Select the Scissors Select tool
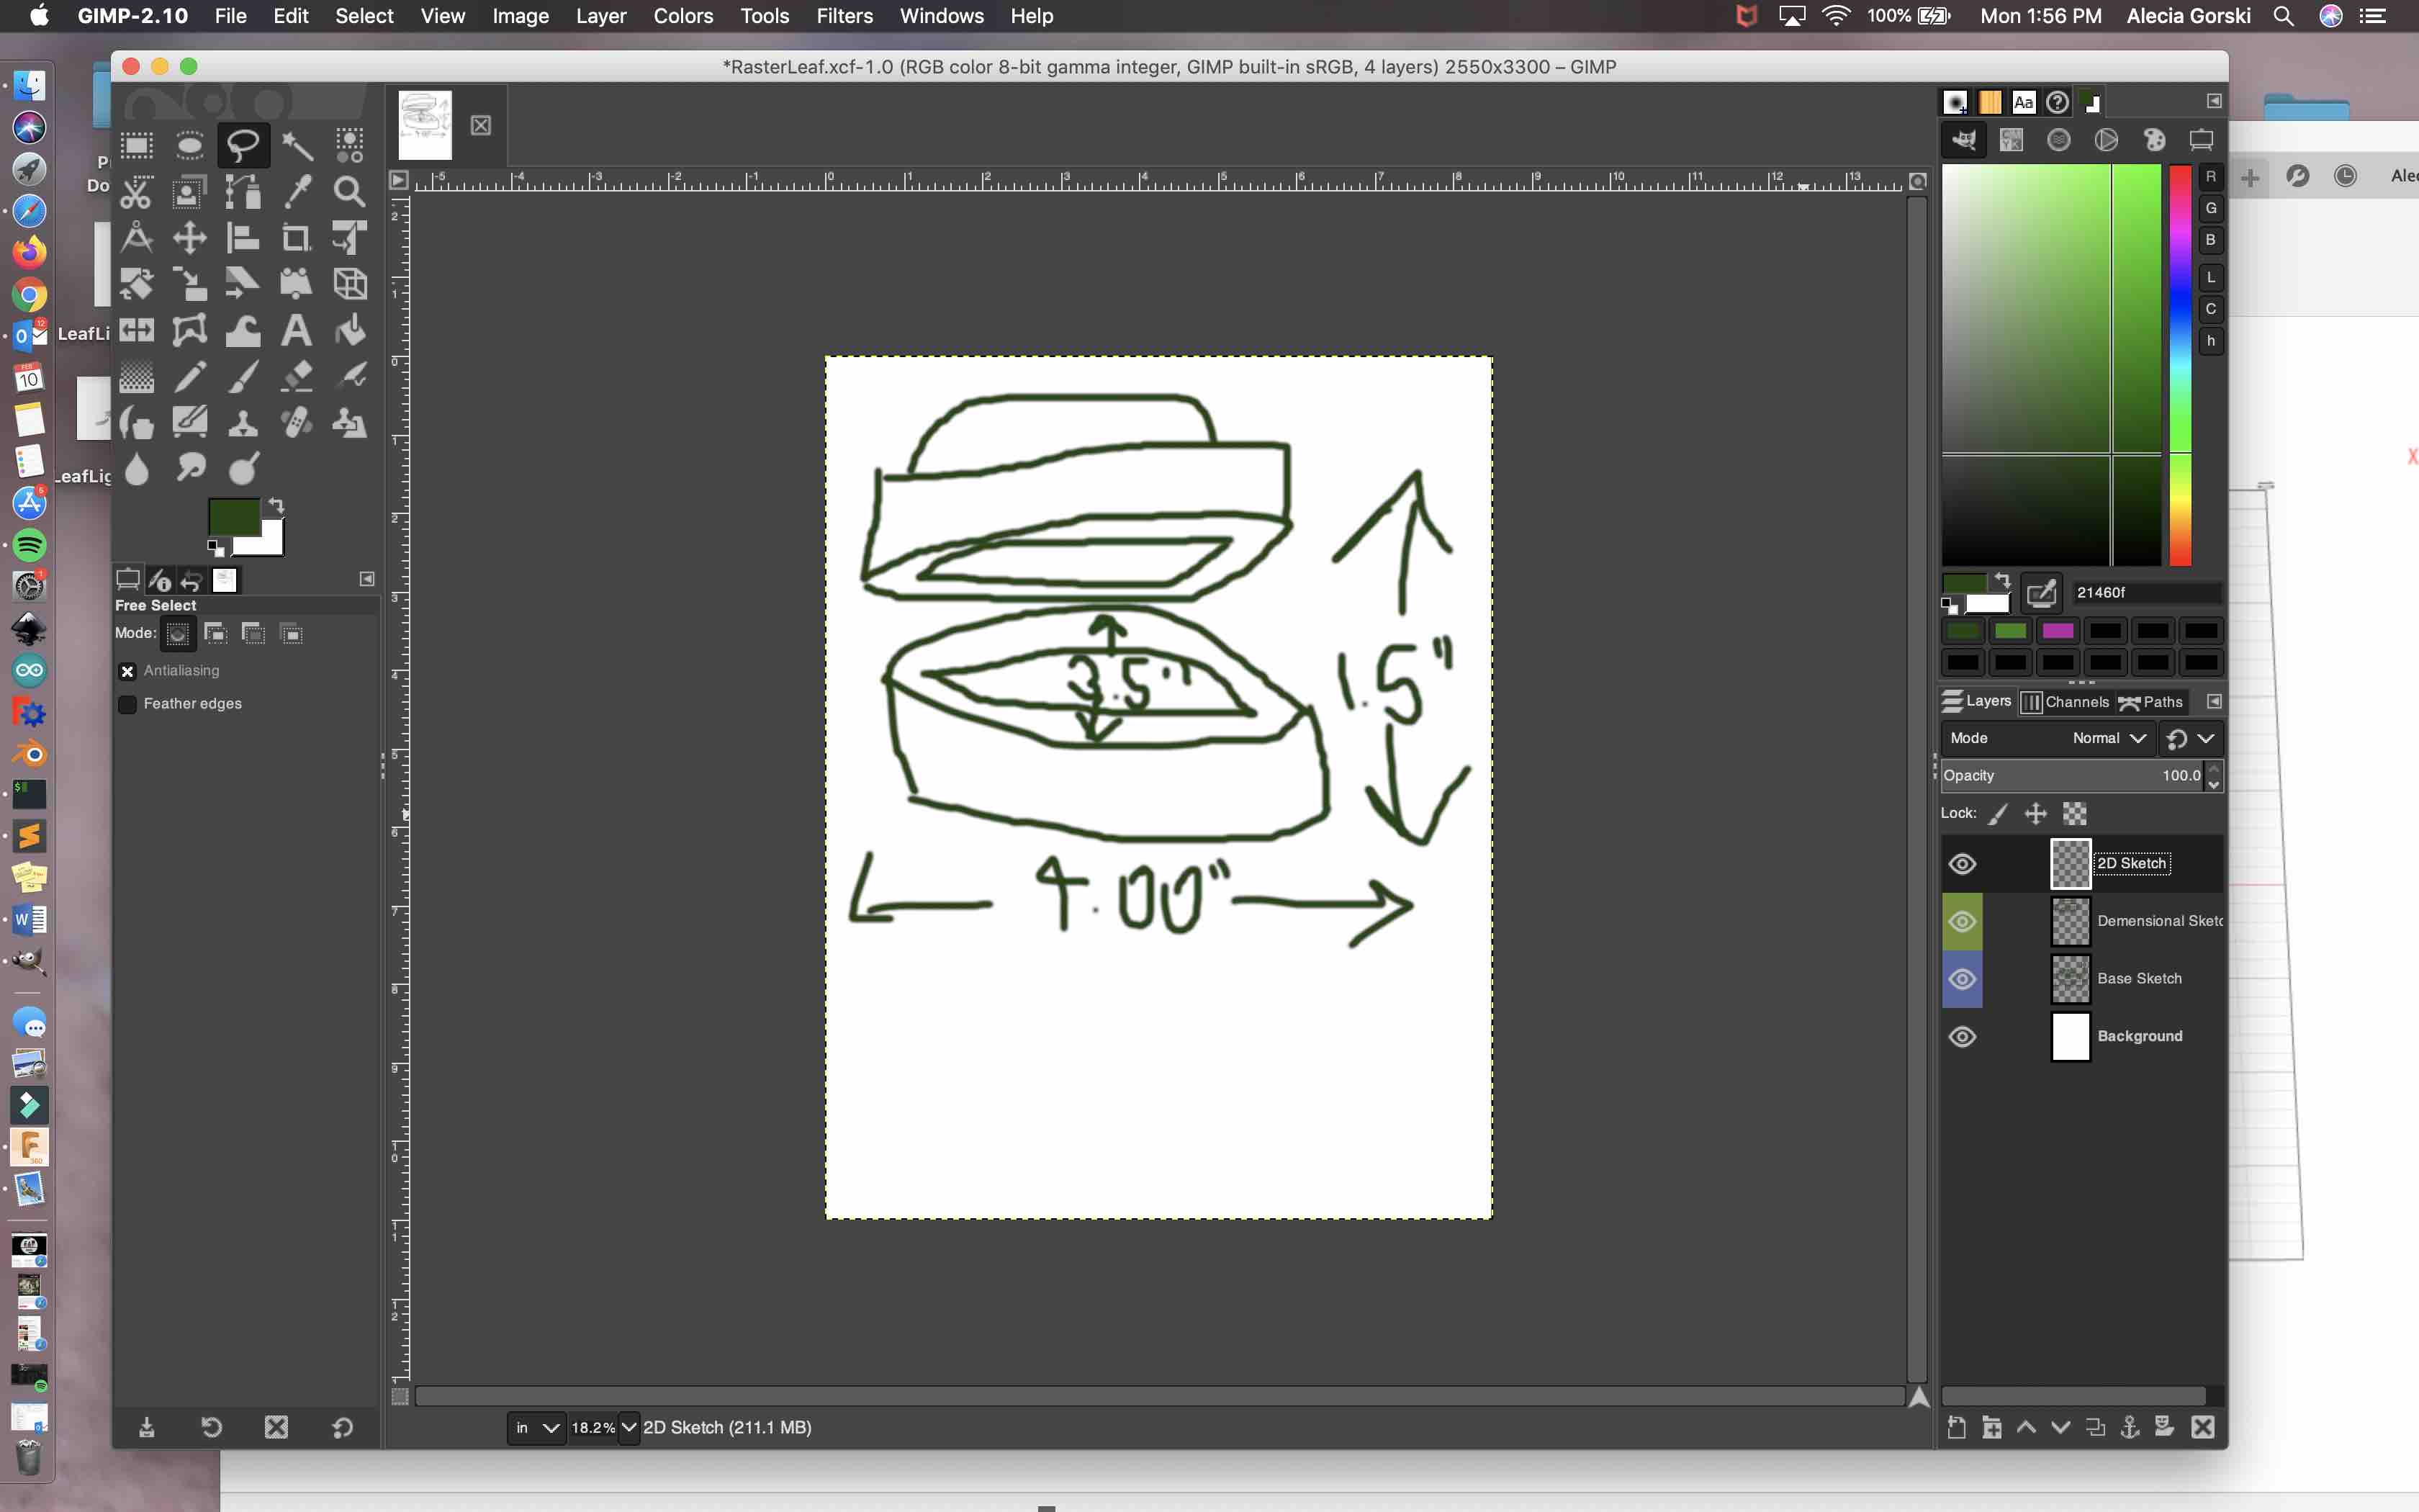This screenshot has height=1512, width=2419. (137, 192)
